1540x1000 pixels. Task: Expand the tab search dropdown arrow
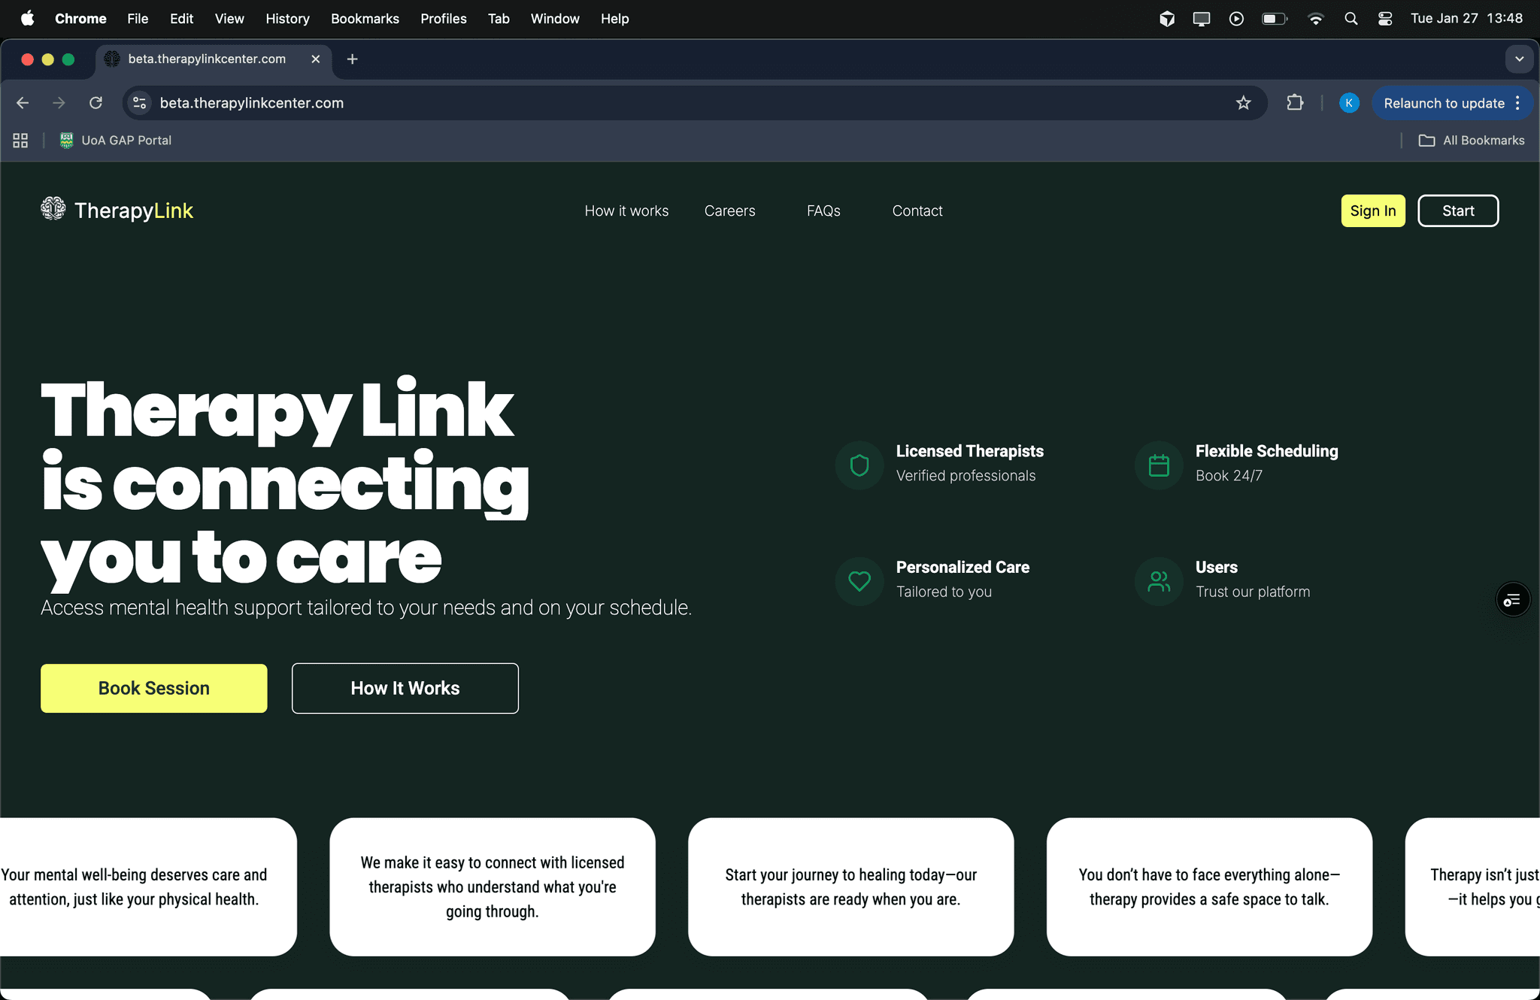click(1519, 59)
